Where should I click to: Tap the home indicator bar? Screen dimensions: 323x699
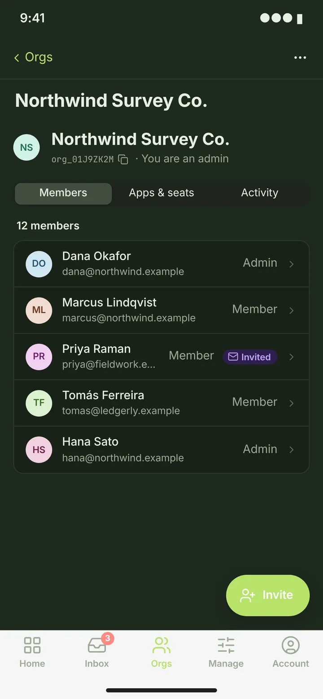coord(161,690)
